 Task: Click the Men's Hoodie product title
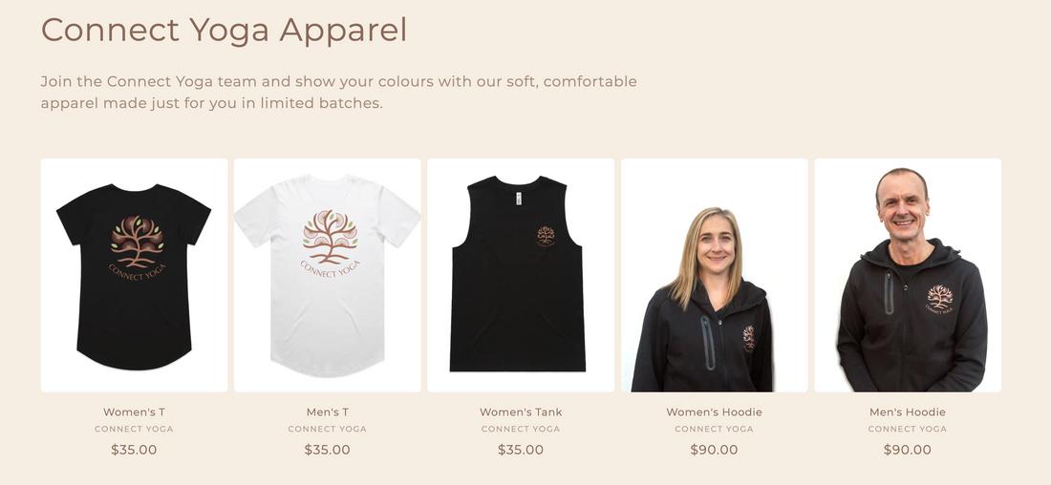pos(908,412)
